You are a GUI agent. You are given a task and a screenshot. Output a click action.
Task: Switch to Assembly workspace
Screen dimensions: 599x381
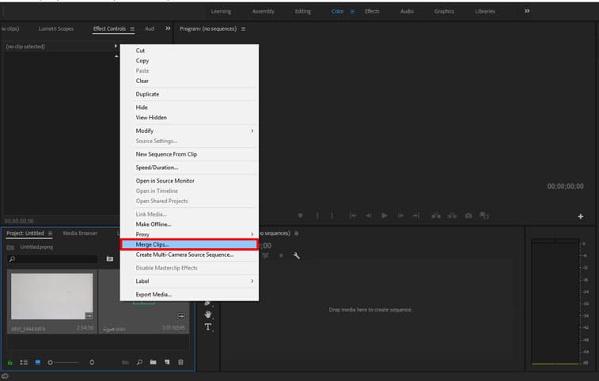(x=263, y=11)
